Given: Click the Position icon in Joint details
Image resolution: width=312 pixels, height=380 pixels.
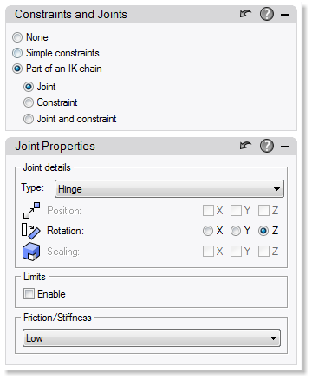Looking at the screenshot, I should click(31, 211).
